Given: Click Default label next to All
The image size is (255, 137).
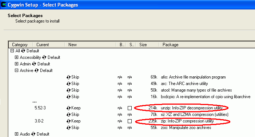Looking at the screenshot, I should click(33, 51).
